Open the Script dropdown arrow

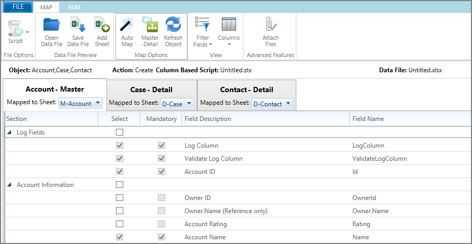click(x=28, y=32)
